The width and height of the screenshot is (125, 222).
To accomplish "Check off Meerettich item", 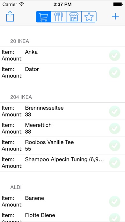I will coord(115,129).
